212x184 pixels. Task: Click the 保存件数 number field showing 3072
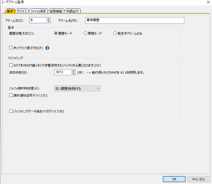pos(63,72)
